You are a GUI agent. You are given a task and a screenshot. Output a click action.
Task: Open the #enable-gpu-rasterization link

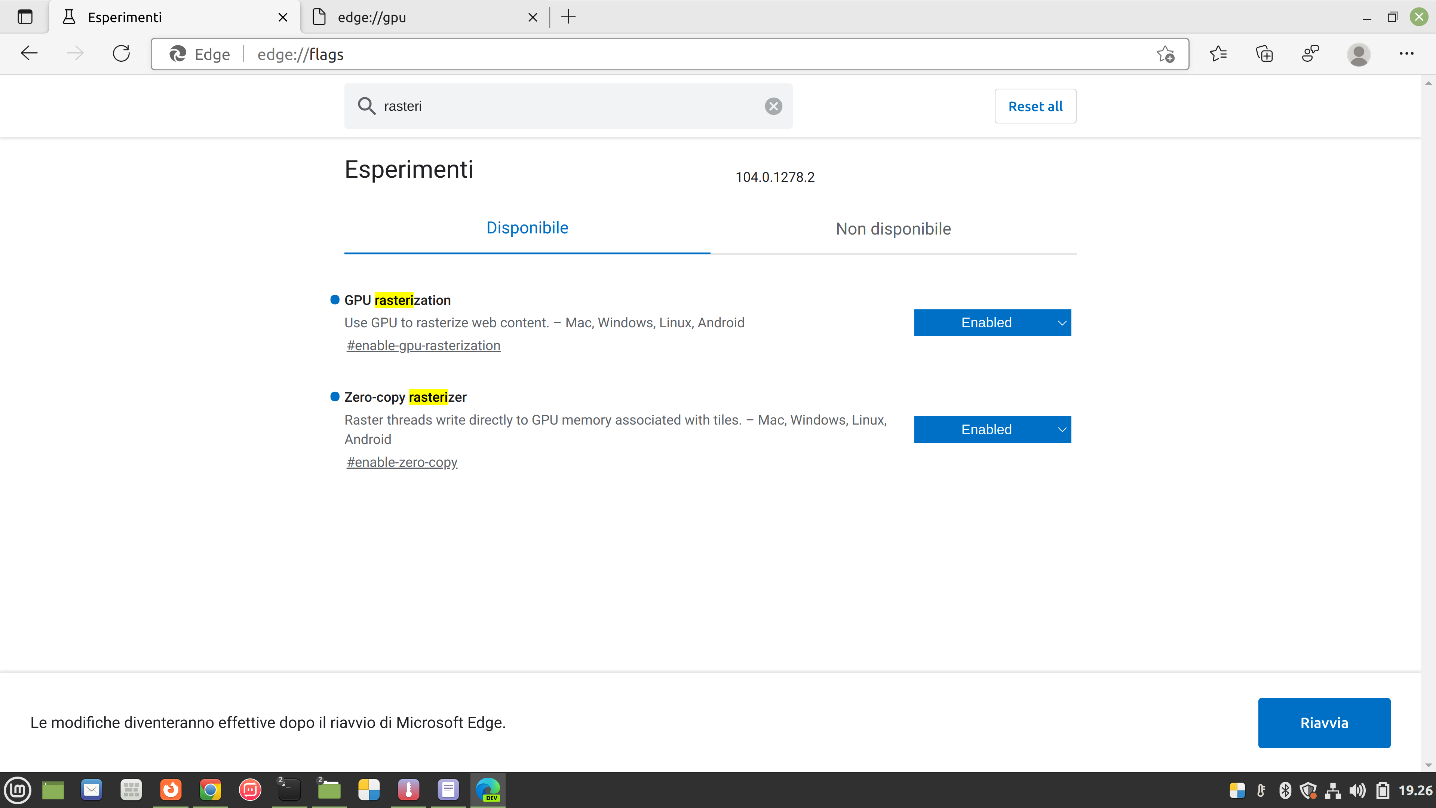coord(423,346)
